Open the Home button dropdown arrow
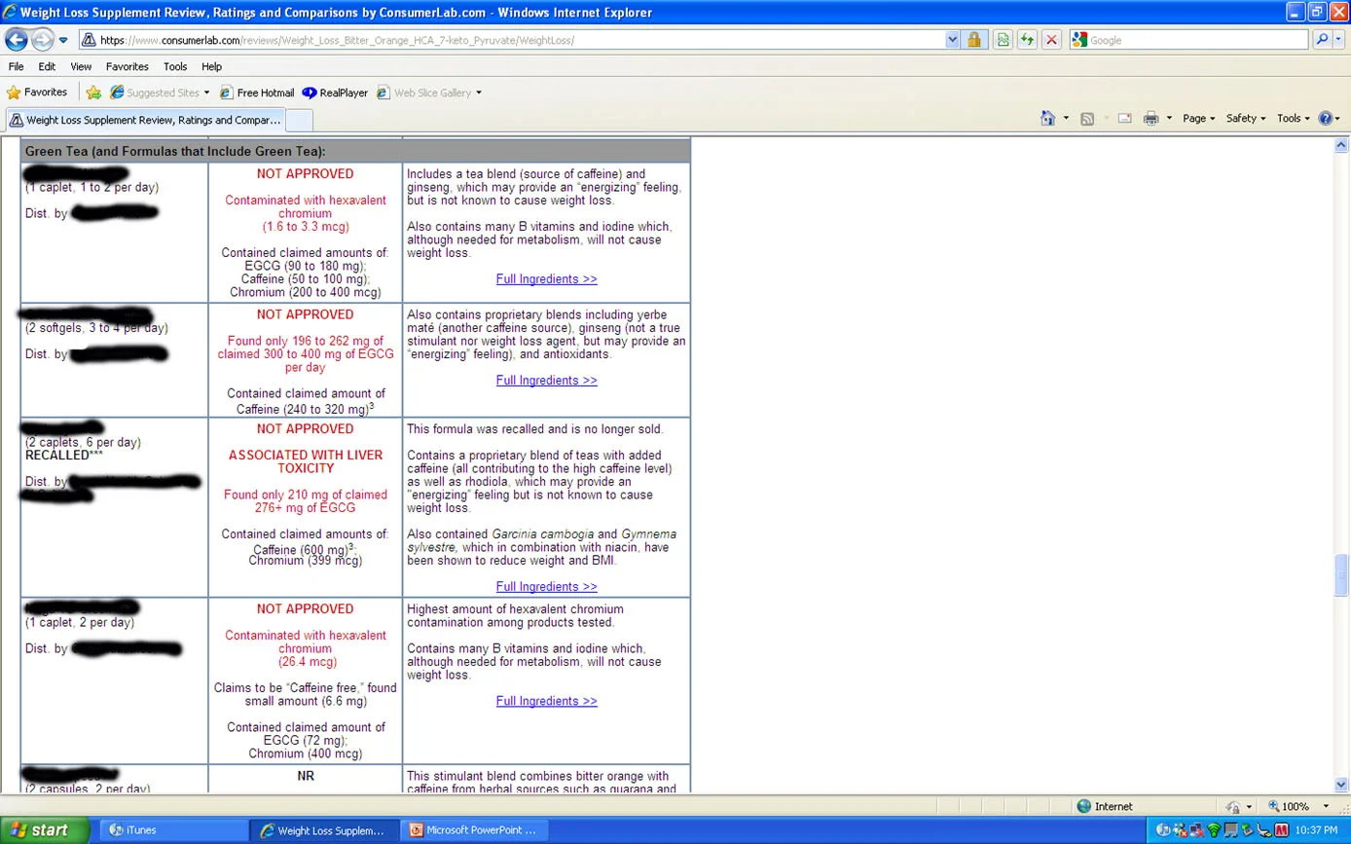Screen dimensions: 1351x844 point(1066,118)
